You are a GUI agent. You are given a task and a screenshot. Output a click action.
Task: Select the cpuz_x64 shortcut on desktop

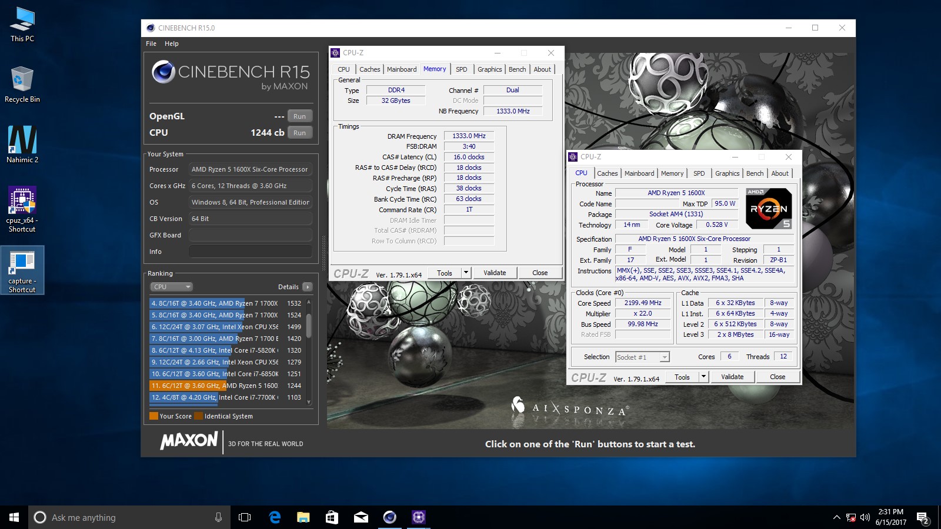tap(22, 209)
